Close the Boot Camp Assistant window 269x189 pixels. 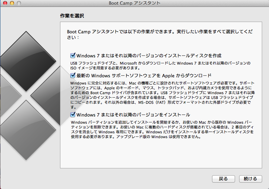click(x=5, y=3)
